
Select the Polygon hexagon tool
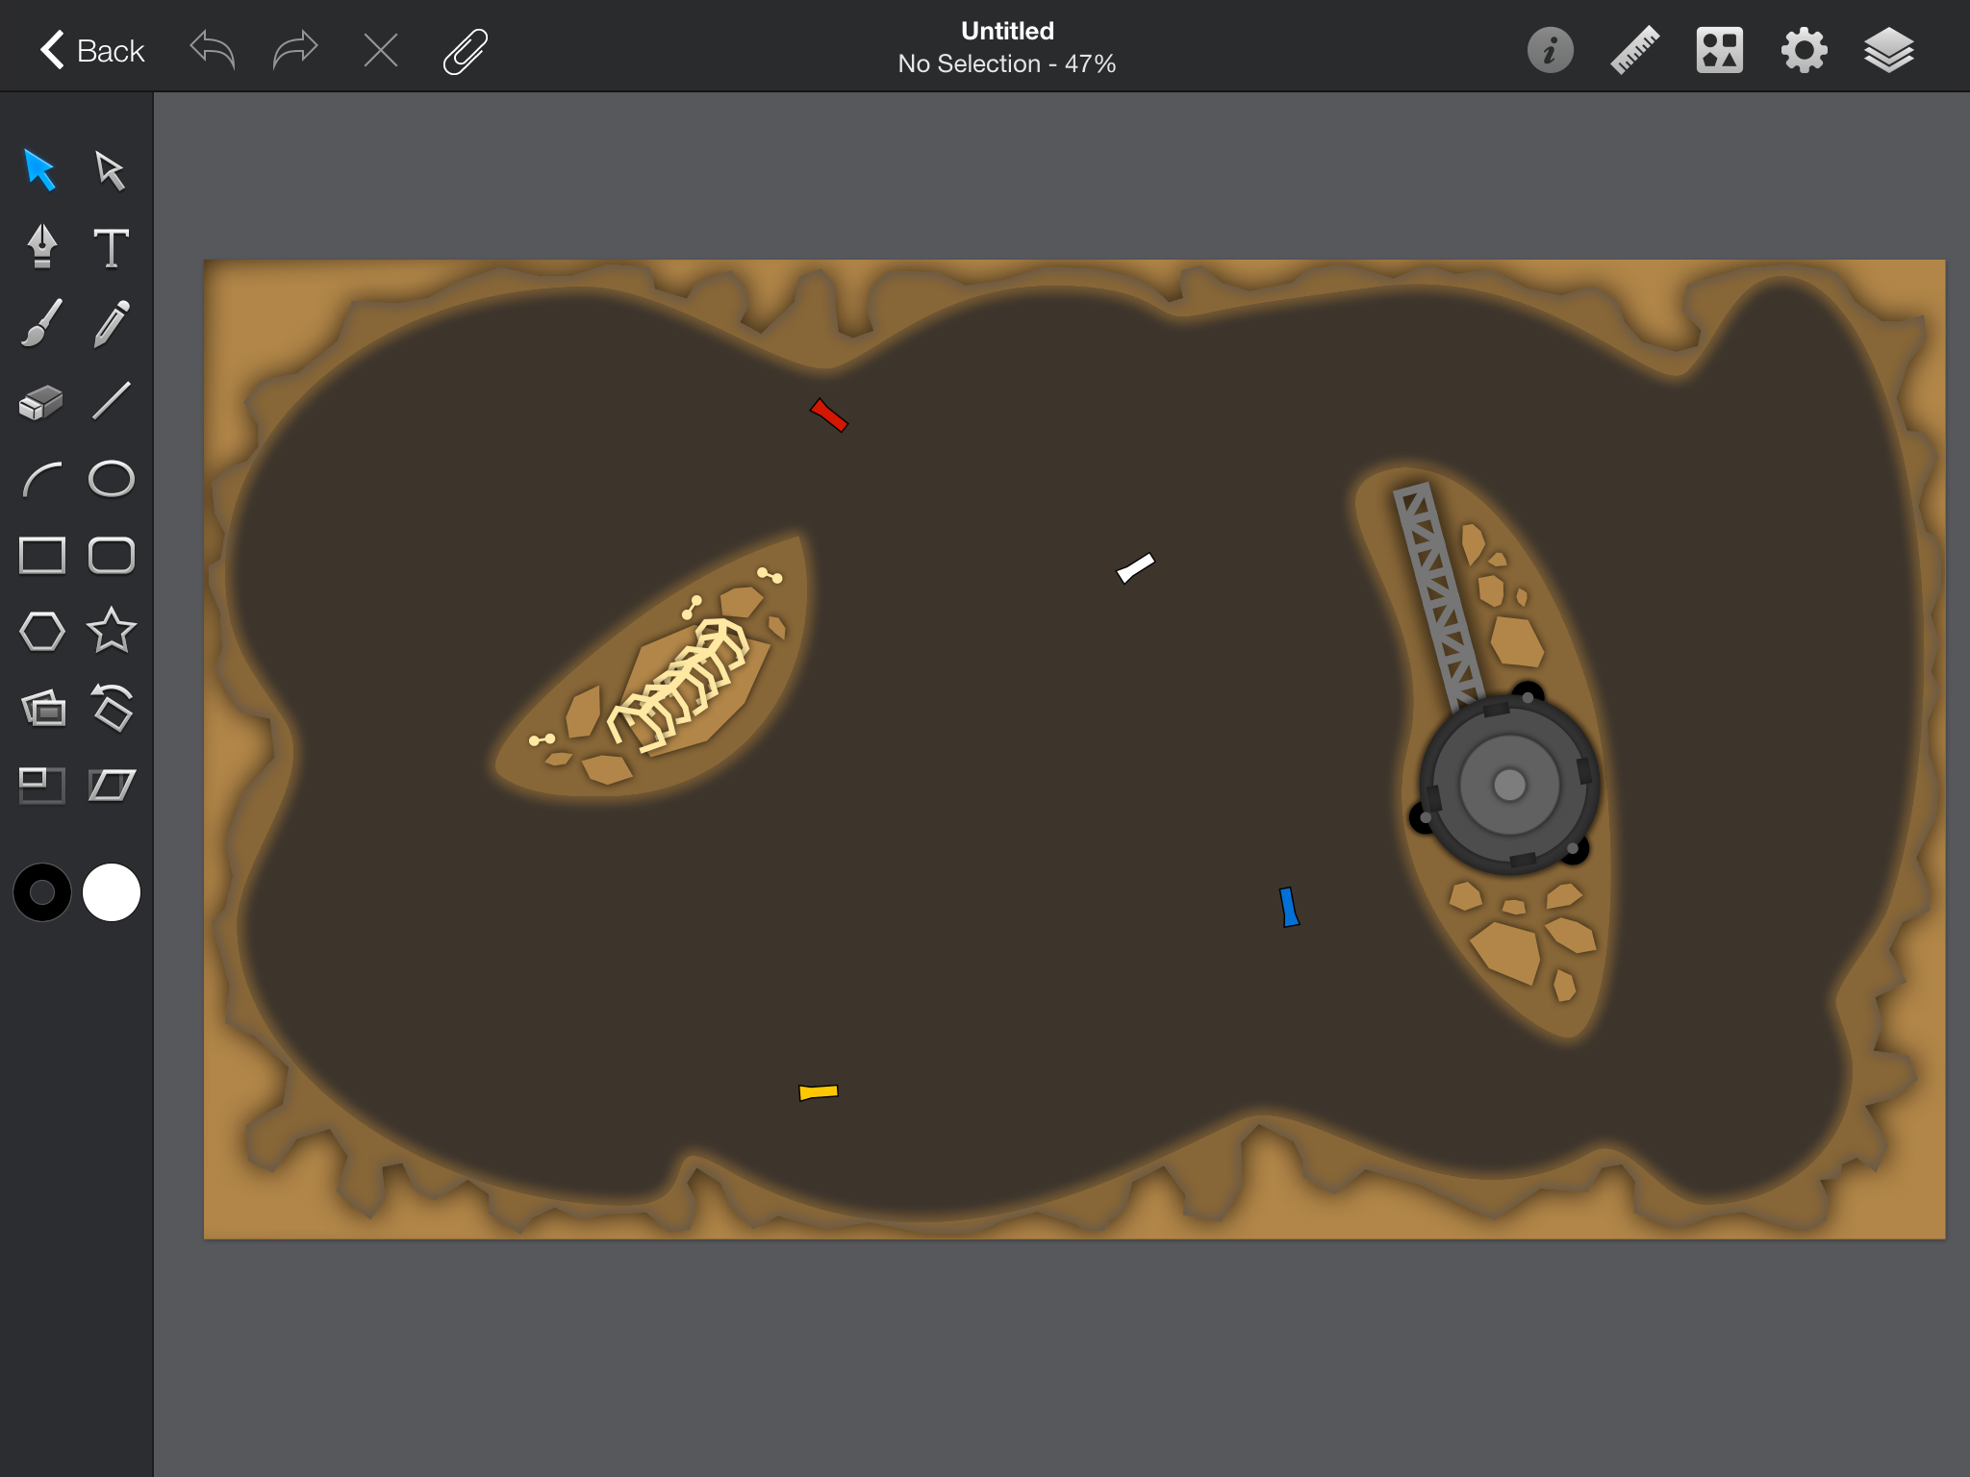tap(41, 632)
